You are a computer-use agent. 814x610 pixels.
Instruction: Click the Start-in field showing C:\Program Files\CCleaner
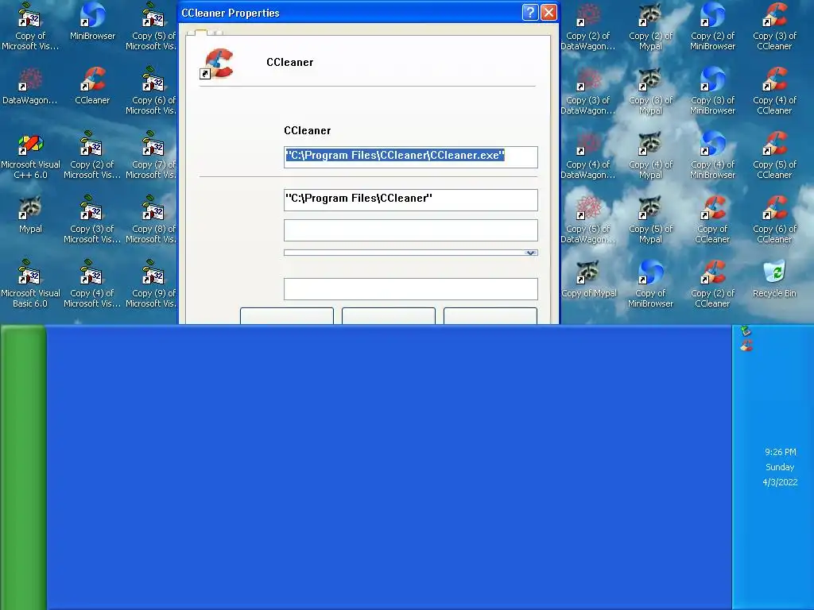pos(411,200)
